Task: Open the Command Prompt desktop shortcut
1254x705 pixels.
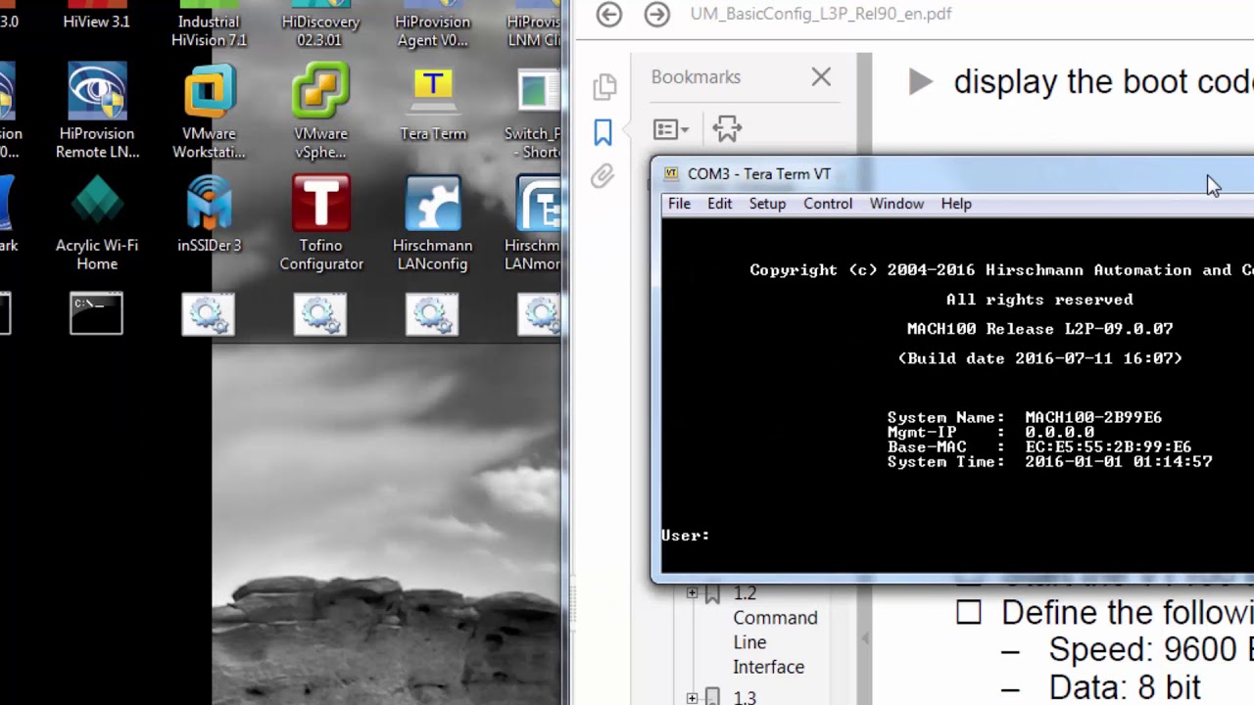Action: [x=96, y=315]
